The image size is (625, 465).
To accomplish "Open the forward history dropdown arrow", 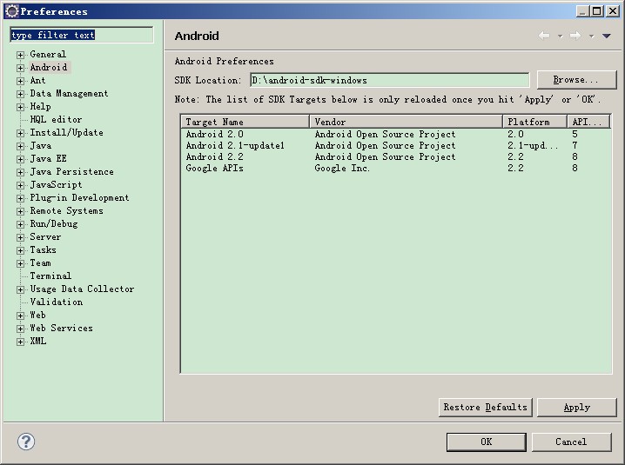I will 592,37.
